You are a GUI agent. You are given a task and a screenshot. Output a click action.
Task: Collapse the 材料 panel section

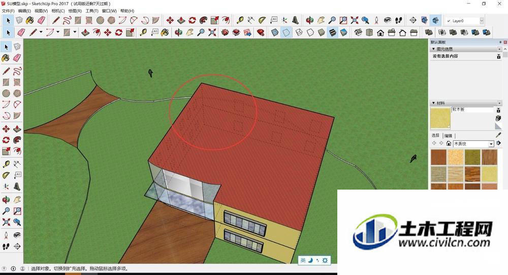click(433, 103)
